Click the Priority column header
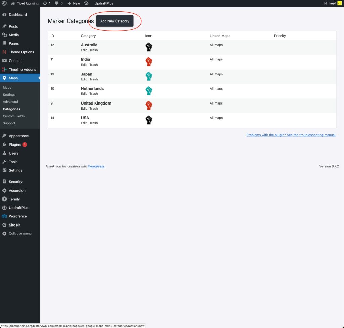The width and height of the screenshot is (344, 328). tap(280, 36)
